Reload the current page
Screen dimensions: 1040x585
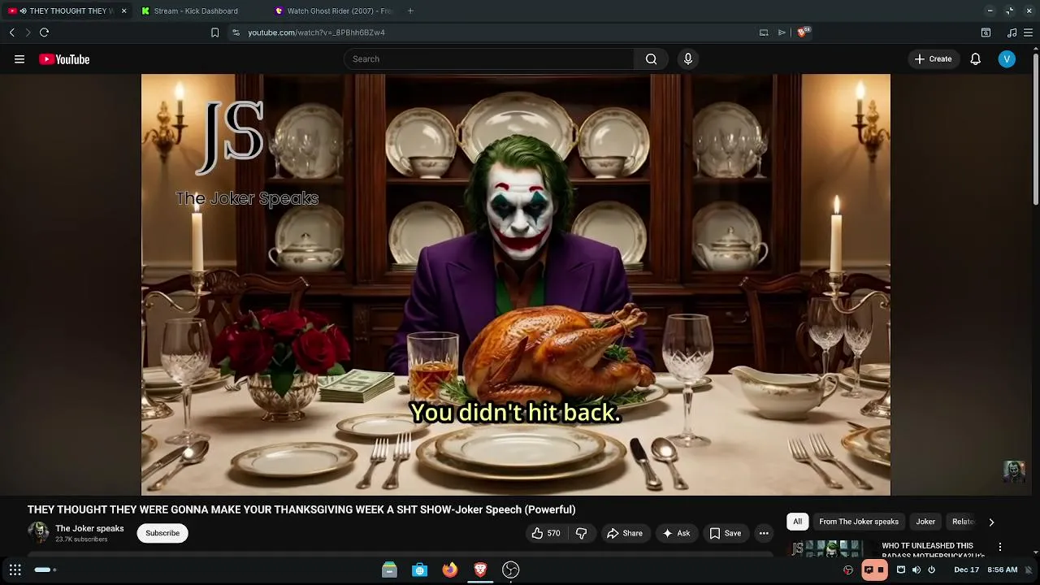44,32
